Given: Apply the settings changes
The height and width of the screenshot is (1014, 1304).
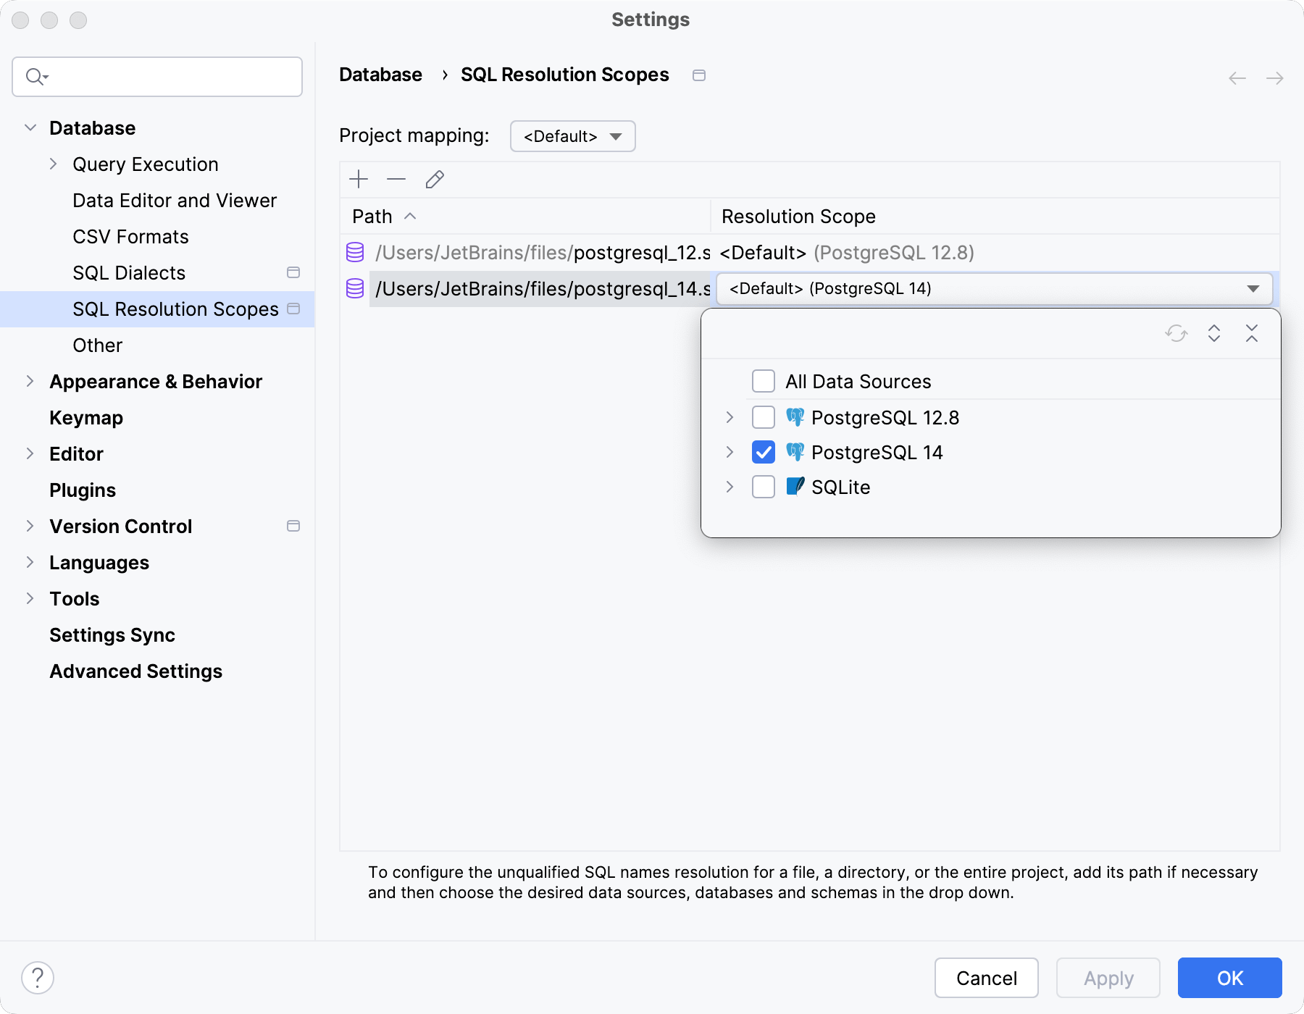Looking at the screenshot, I should pos(1107,978).
